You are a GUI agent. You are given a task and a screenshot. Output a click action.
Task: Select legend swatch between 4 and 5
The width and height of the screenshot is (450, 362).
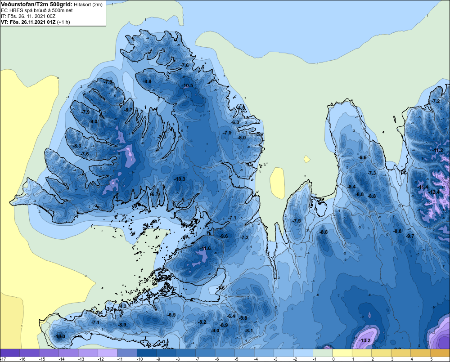(x=420, y=353)
